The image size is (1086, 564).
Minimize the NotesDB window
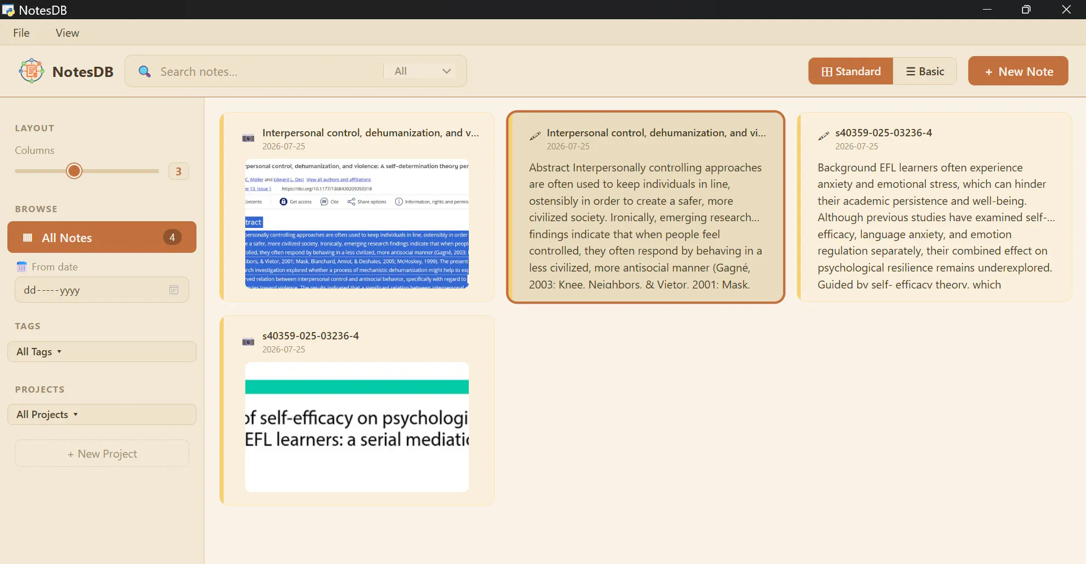[987, 10]
